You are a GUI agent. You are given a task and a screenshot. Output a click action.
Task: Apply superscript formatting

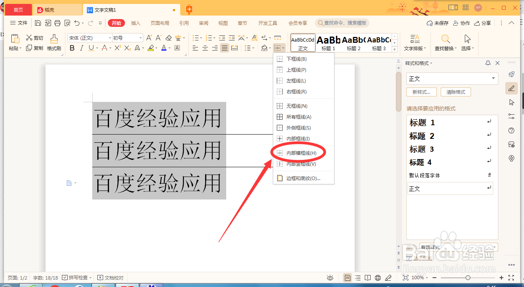118,48
